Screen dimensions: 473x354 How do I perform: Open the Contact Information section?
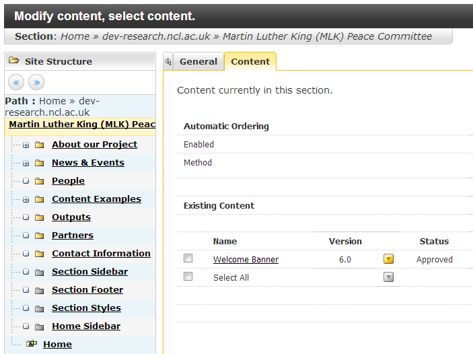point(101,254)
